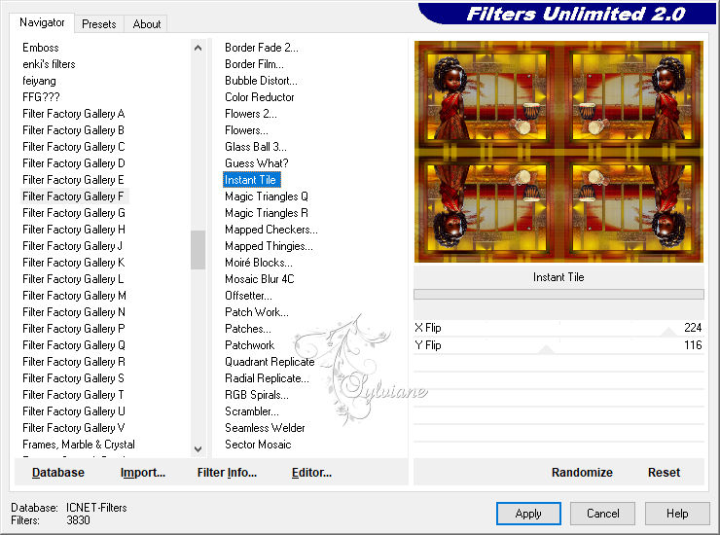Choose the Flowers 2... filter
720x535 pixels.
(251, 114)
